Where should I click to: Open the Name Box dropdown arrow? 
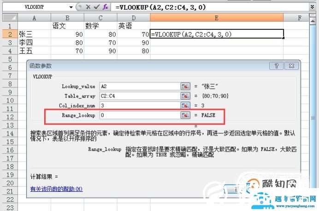click(71, 7)
